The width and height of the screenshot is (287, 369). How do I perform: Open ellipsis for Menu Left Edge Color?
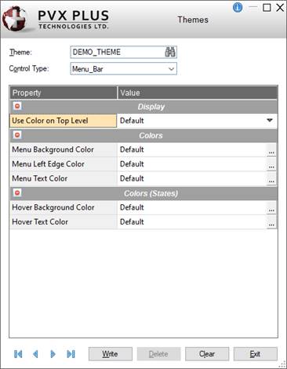point(271,165)
